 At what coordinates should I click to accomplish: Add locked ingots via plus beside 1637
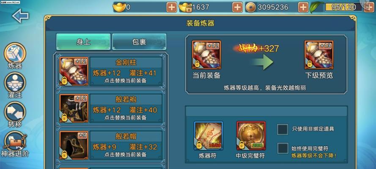click(x=237, y=8)
